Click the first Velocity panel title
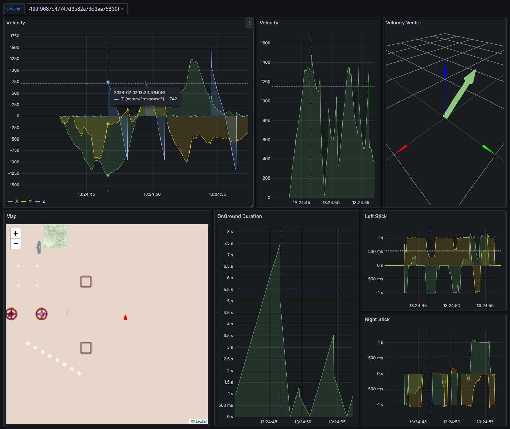 (16, 23)
